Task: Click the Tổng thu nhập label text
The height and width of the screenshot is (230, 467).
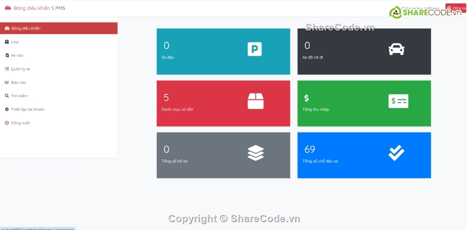Action: [x=316, y=109]
